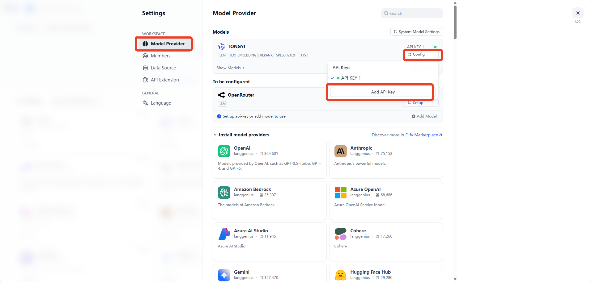Open the Dify Marketplace link
591x282 pixels.
(x=424, y=135)
